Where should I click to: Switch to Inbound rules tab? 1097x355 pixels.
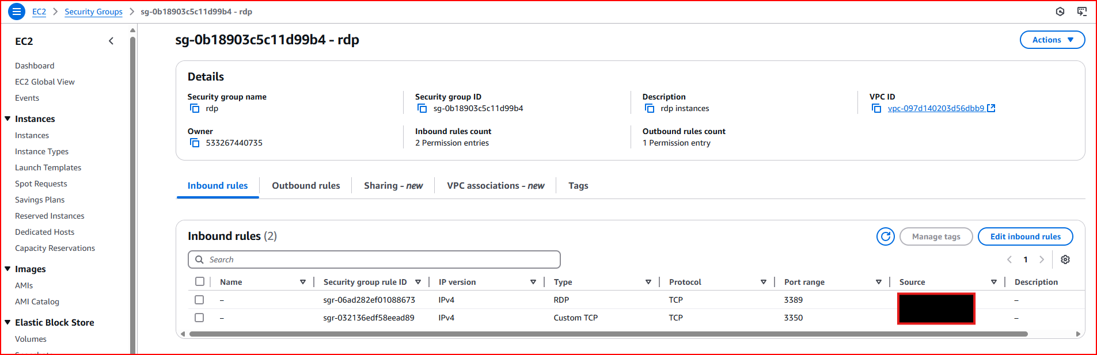click(218, 185)
